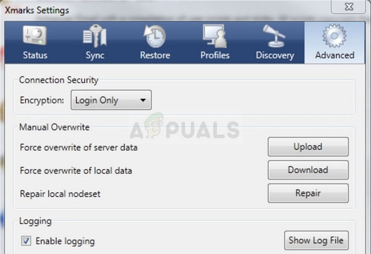Viewport: 371px width, 254px height.
Task: Switch to the Sync tab label
Action: [x=95, y=55]
